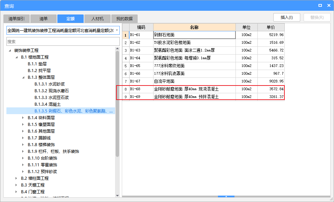Expand the B.4 门窗工程 node

[16, 192]
